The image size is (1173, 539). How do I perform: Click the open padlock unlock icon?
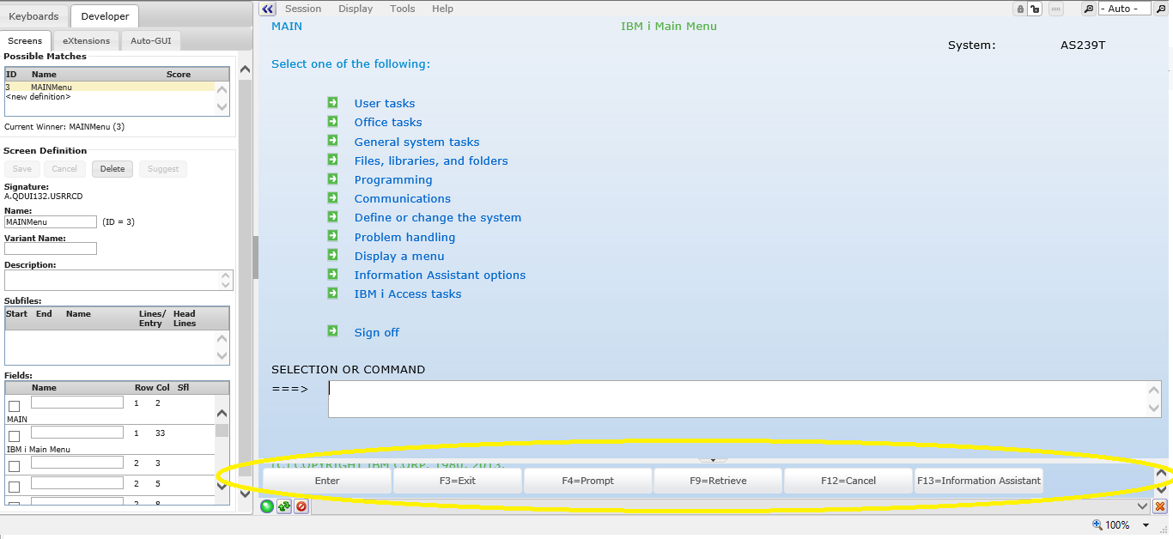coord(1036,9)
